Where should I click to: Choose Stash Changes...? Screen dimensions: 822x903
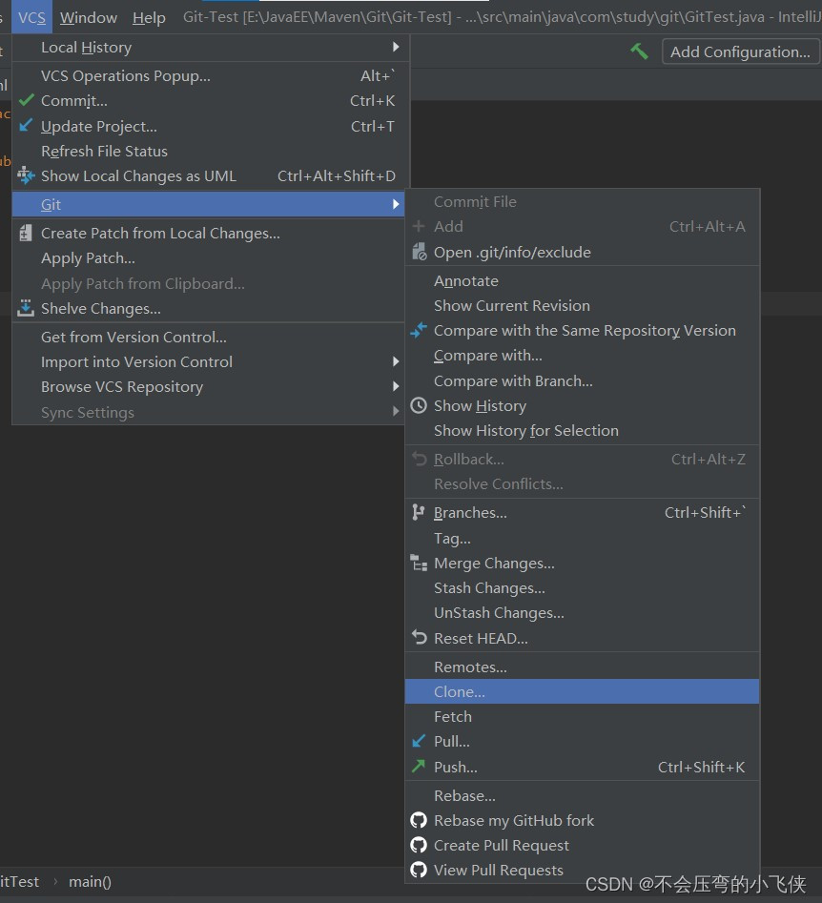coord(582,587)
